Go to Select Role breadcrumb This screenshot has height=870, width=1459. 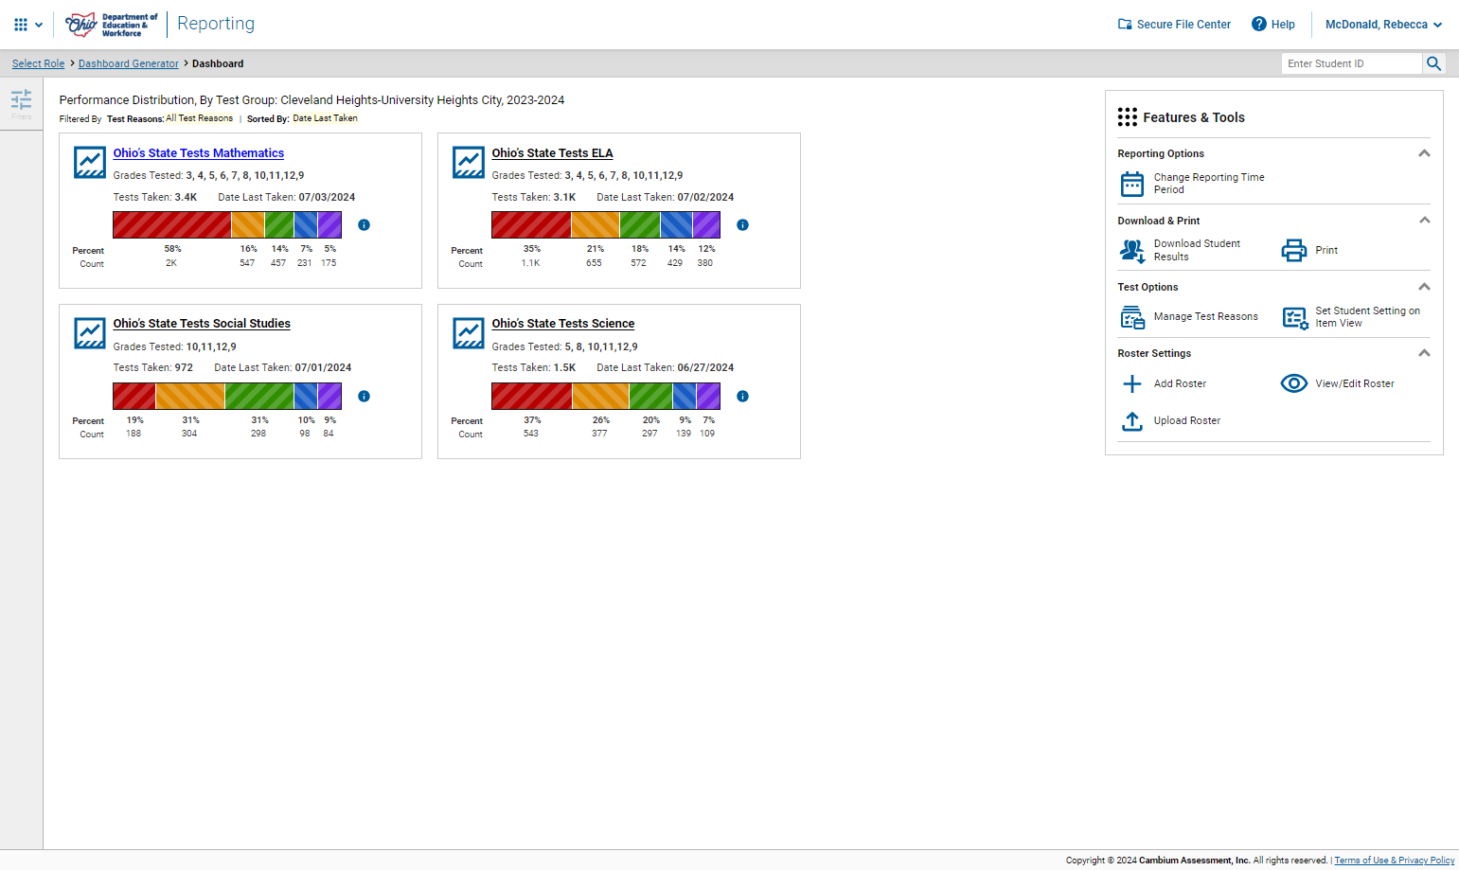coord(39,64)
